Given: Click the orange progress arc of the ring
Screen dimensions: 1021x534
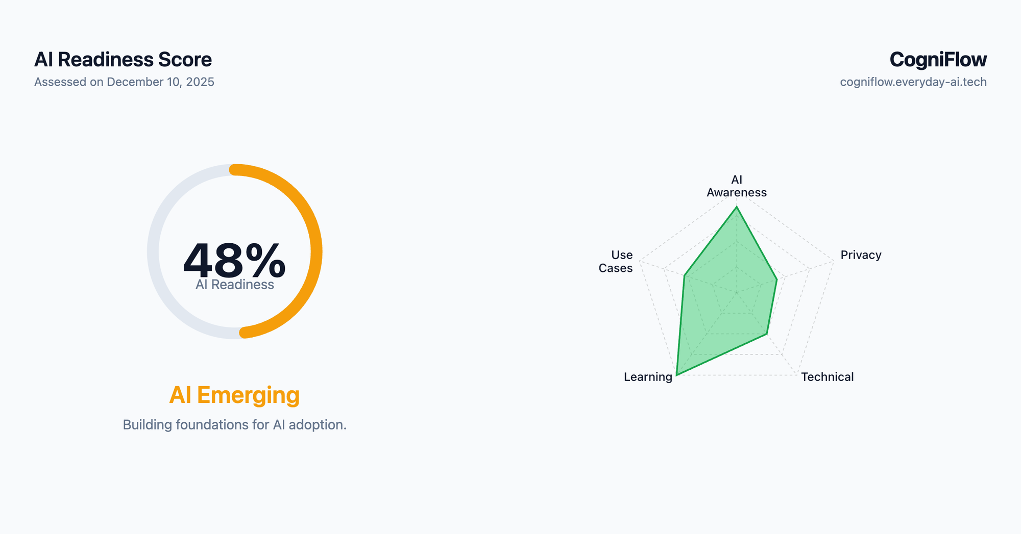Looking at the screenshot, I should (x=316, y=251).
